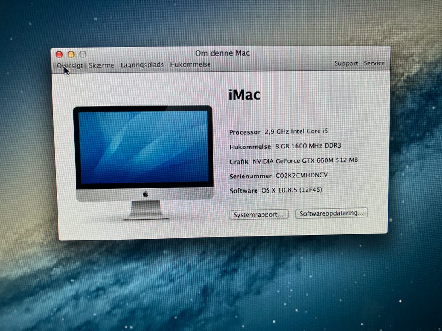This screenshot has height=331, width=442.
Task: Open the Service link
Action: click(374, 63)
